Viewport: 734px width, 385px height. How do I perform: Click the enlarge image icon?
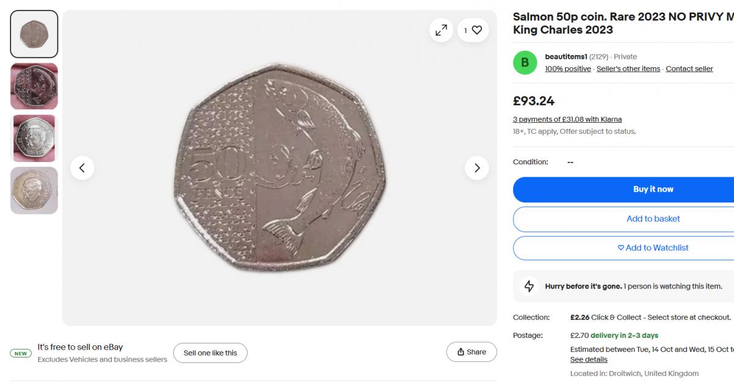click(441, 30)
